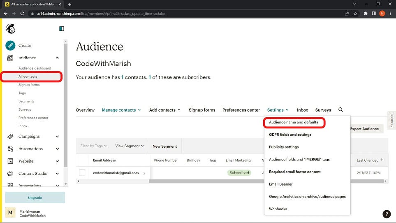Screen dimensions: 396x223
Task: Click the sidebar vertical scrollbar
Action: point(66,105)
